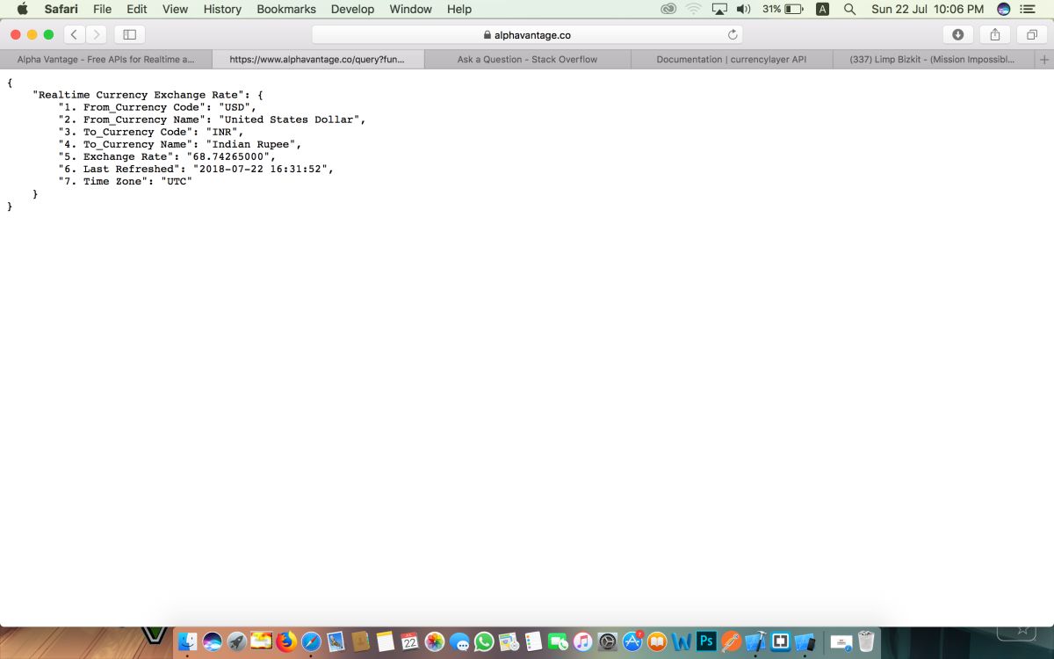
Task: Open Notes from the dock
Action: click(x=385, y=641)
